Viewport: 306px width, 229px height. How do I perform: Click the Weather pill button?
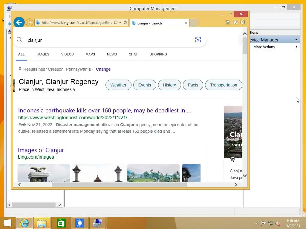[x=118, y=85]
